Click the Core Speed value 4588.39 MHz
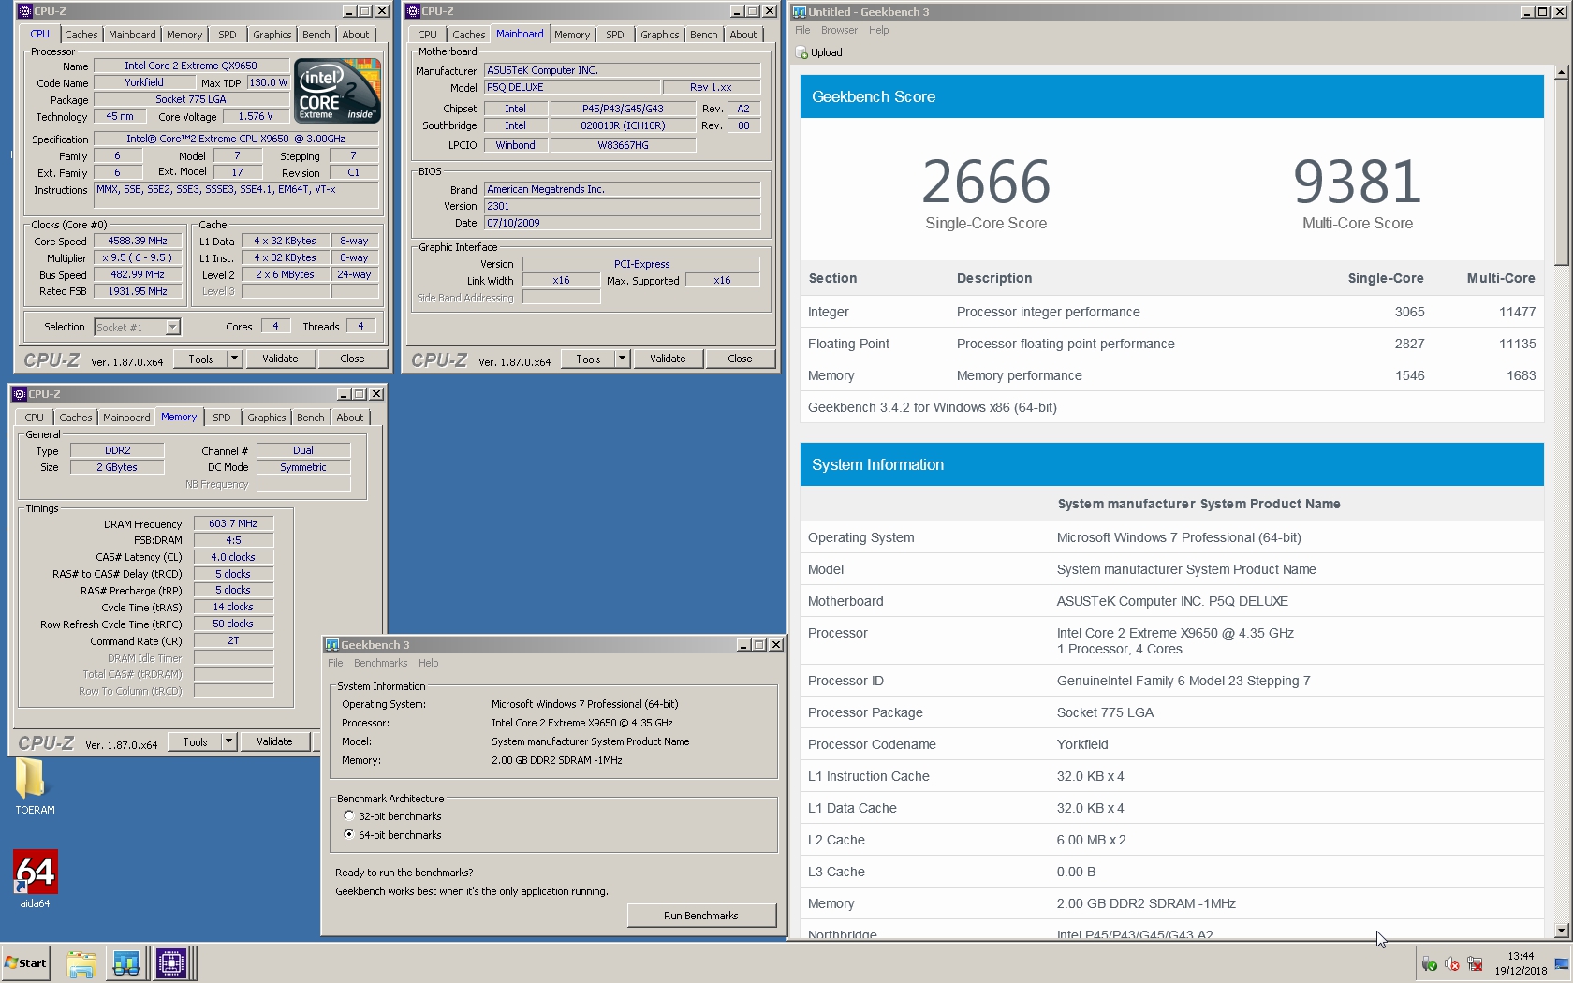The width and height of the screenshot is (1573, 983). coord(138,241)
